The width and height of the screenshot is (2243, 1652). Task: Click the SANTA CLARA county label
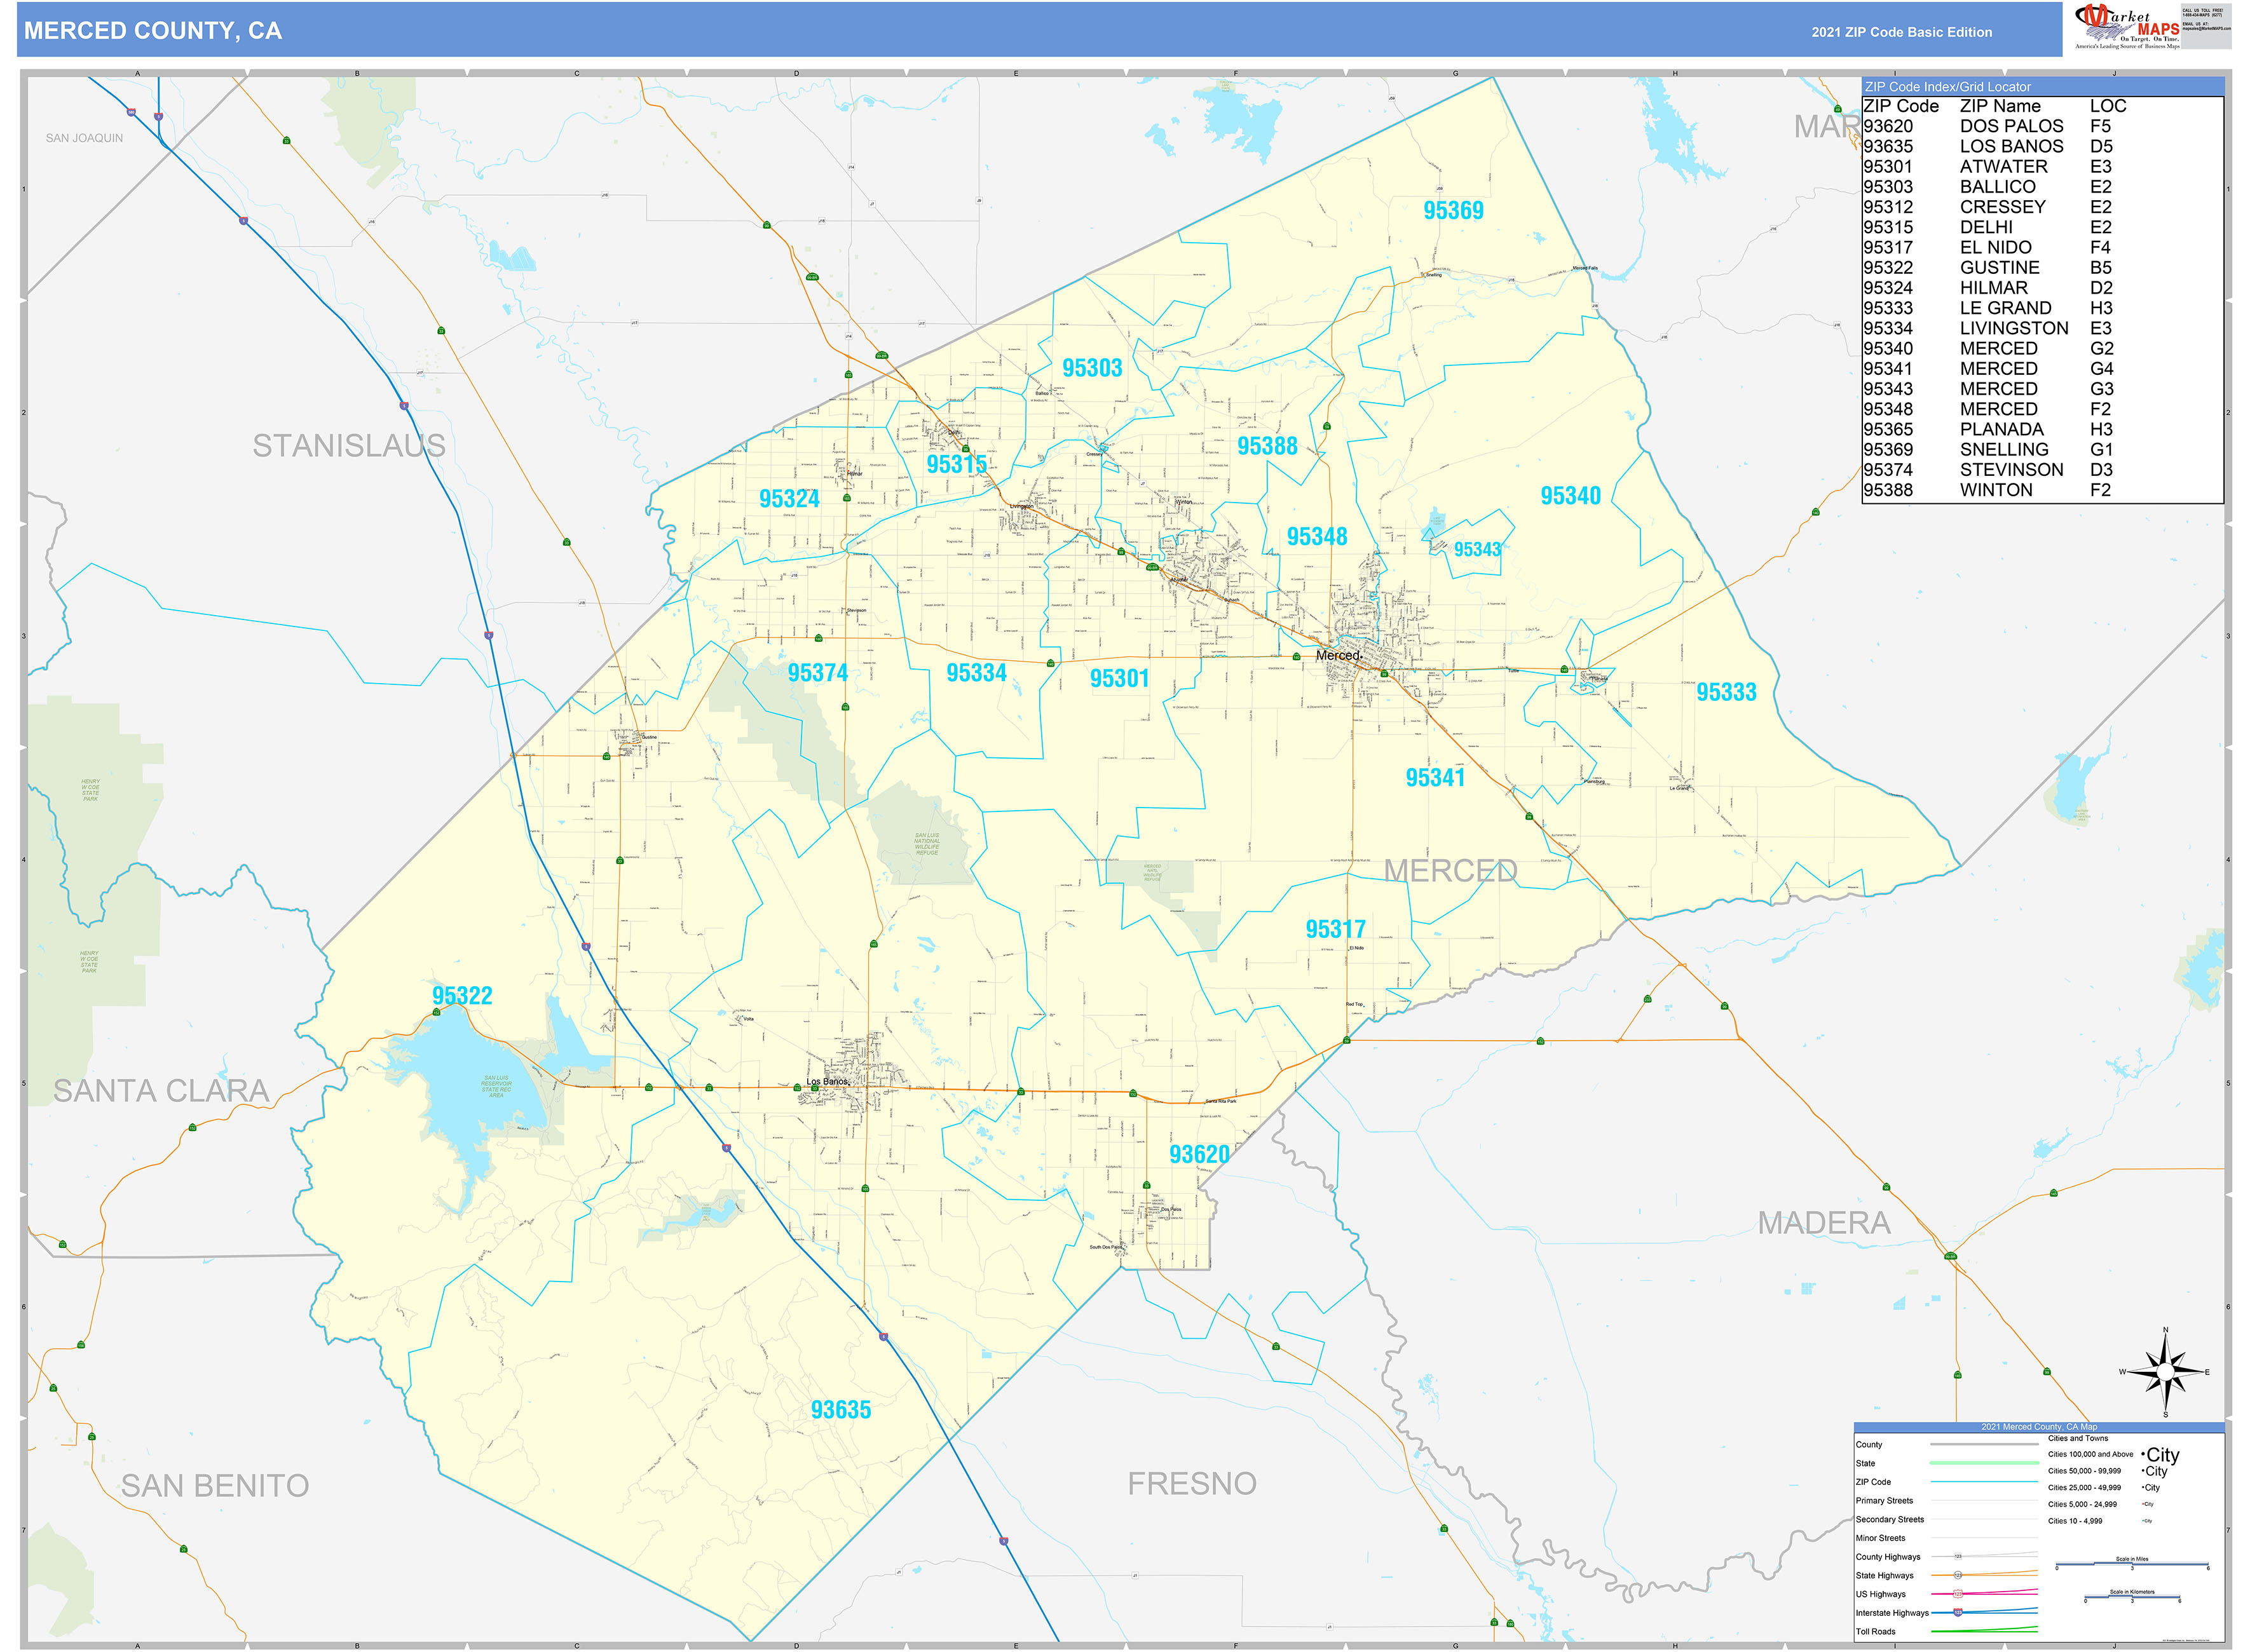[x=161, y=1091]
